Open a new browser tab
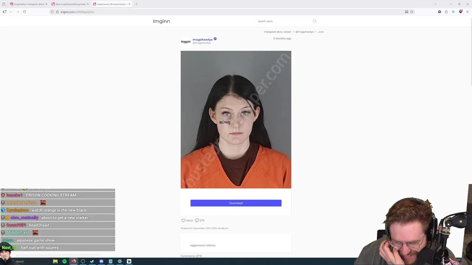This screenshot has height=265, width=472. tap(136, 4)
